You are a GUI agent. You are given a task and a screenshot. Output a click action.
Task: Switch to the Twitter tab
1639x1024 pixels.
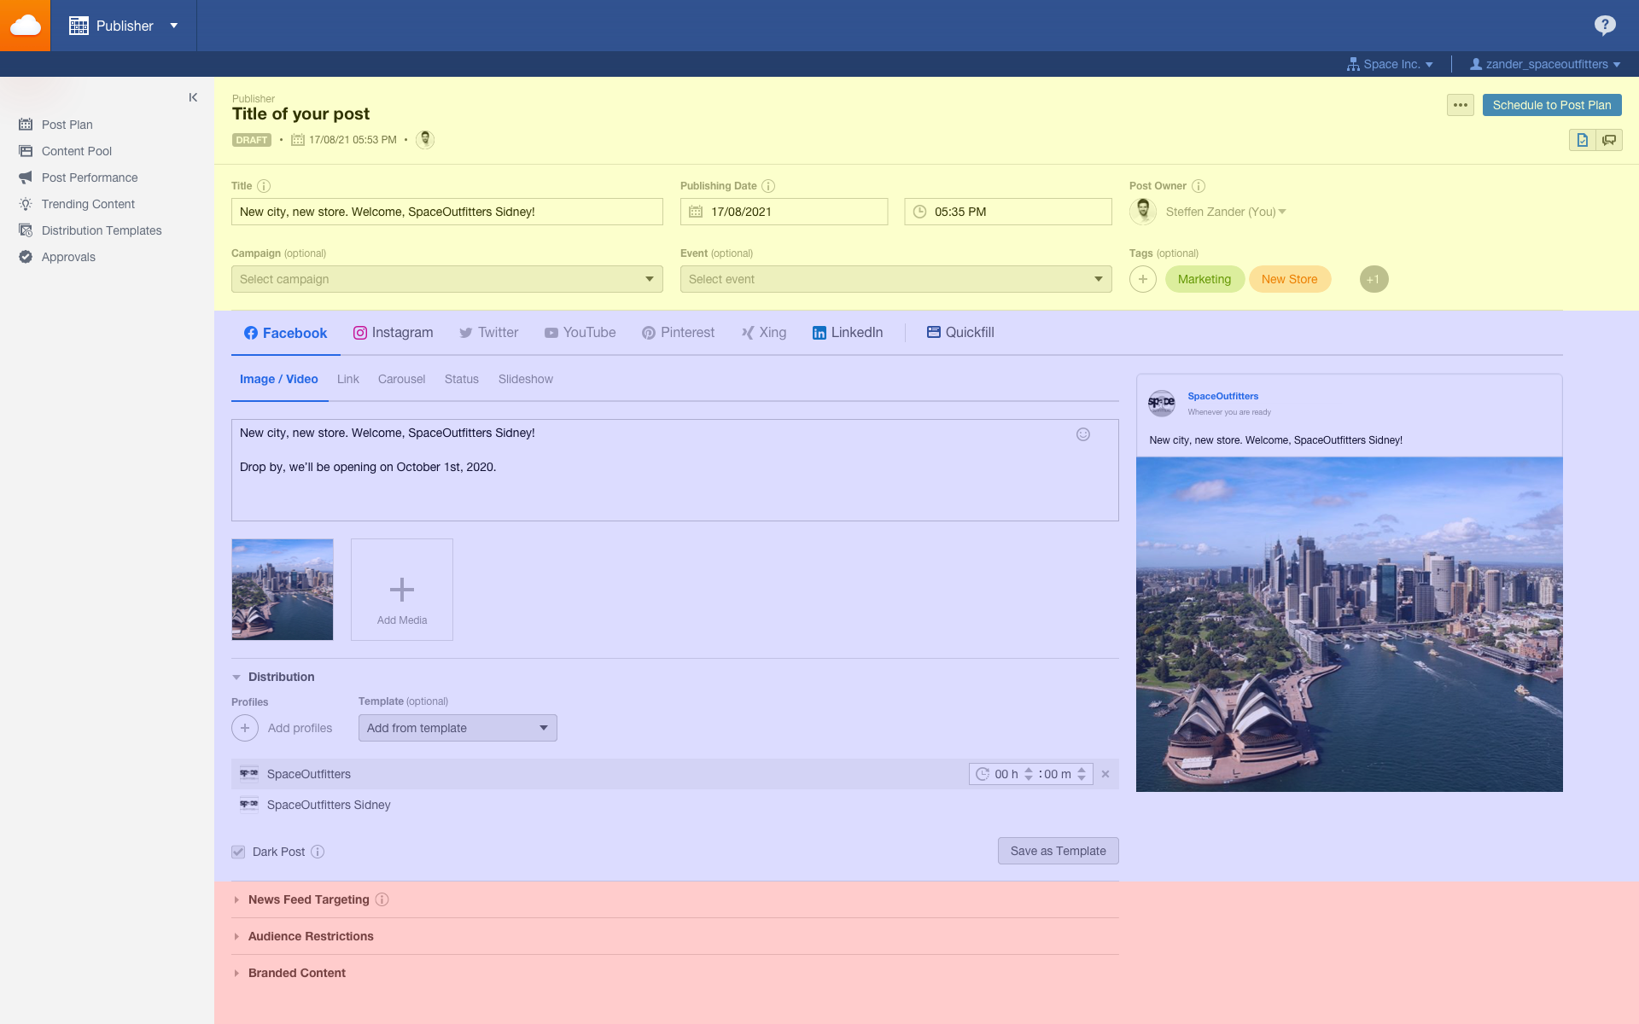click(488, 333)
